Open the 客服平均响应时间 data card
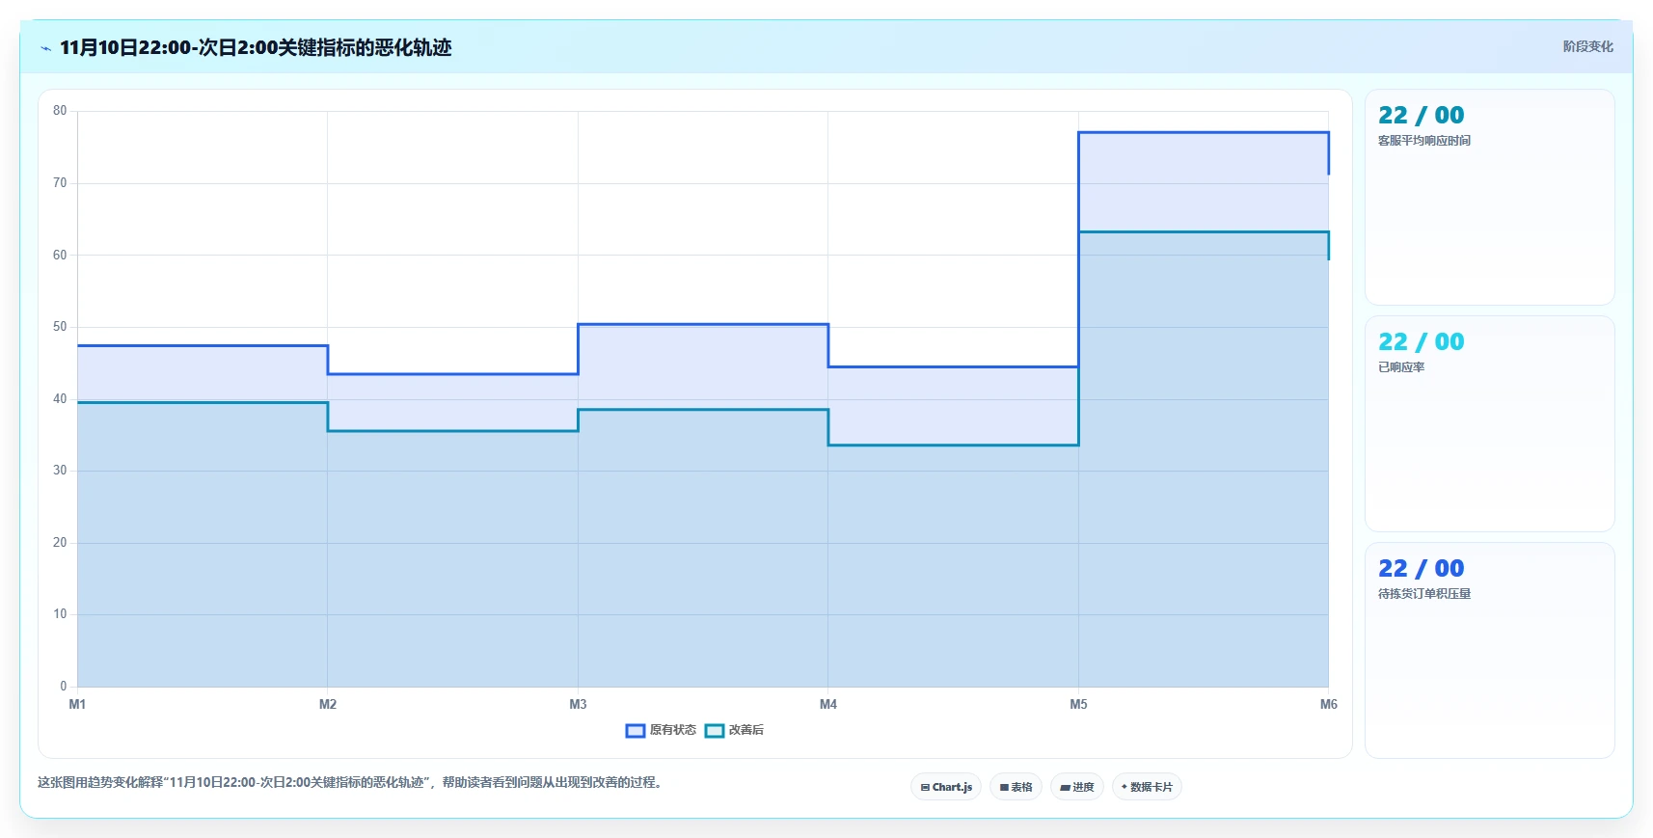 (1490, 198)
